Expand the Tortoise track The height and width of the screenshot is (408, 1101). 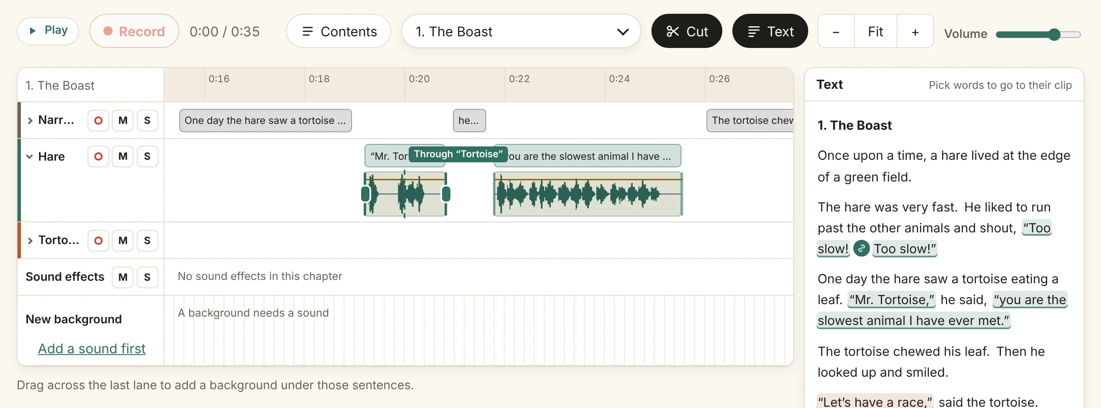[30, 241]
